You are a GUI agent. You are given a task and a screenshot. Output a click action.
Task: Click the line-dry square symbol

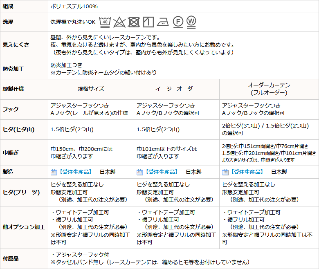[x=148, y=22]
